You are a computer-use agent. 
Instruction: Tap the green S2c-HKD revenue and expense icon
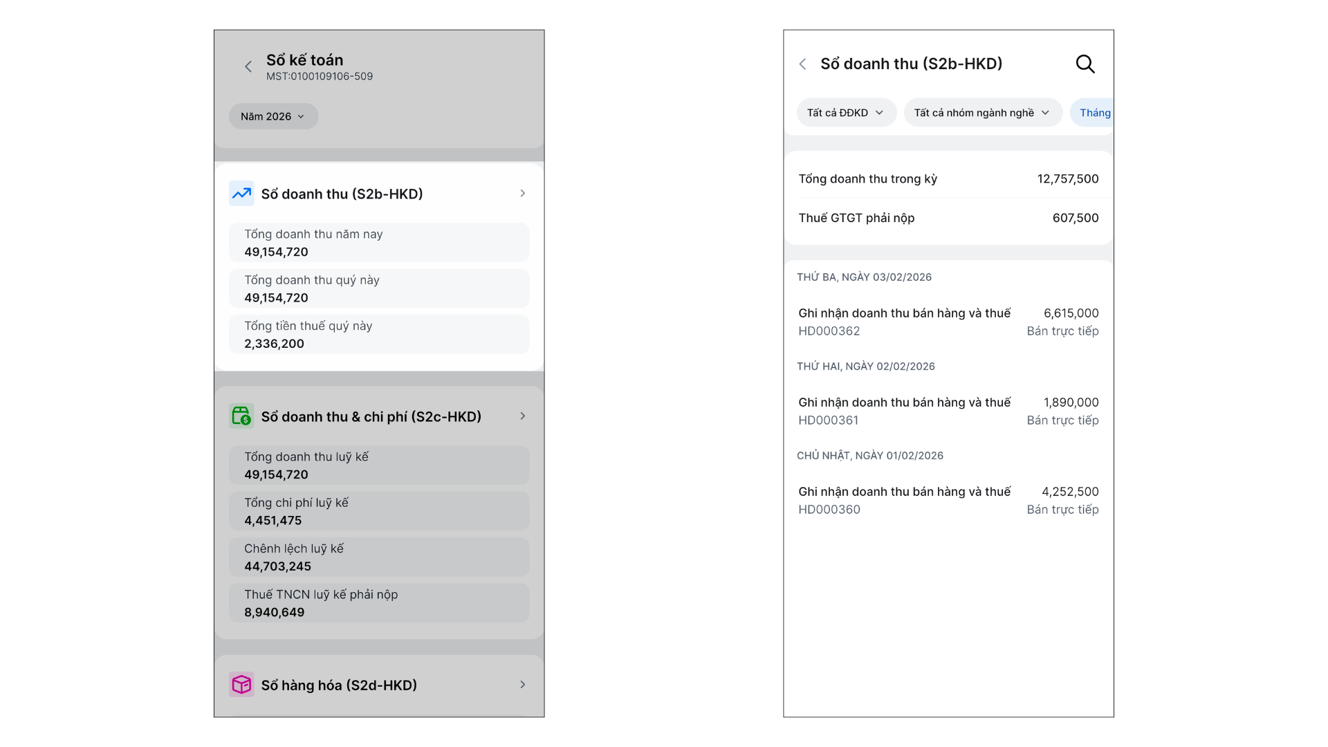[x=241, y=416]
